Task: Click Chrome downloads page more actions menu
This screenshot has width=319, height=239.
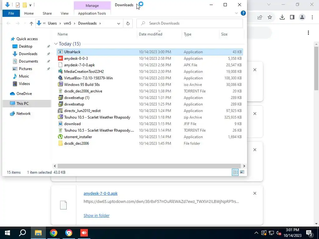Action: tap(308, 33)
